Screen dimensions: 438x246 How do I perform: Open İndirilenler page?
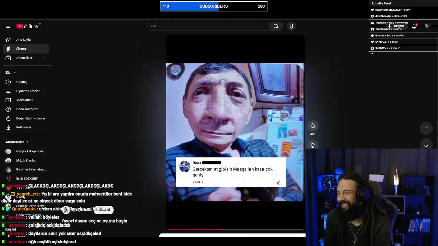pos(26,127)
